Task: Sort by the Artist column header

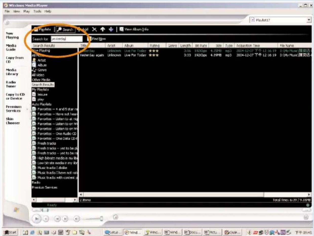Action: [x=113, y=46]
